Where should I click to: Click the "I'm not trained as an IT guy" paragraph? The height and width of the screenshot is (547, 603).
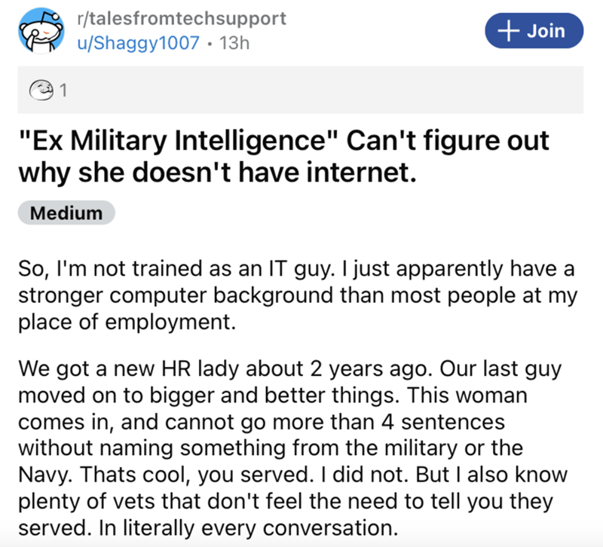[x=298, y=266]
